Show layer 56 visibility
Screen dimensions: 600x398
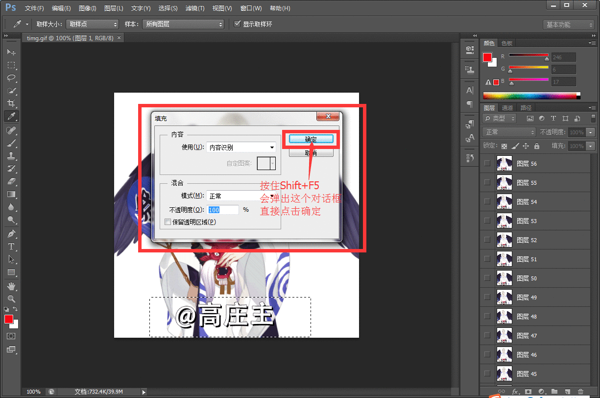(x=487, y=164)
